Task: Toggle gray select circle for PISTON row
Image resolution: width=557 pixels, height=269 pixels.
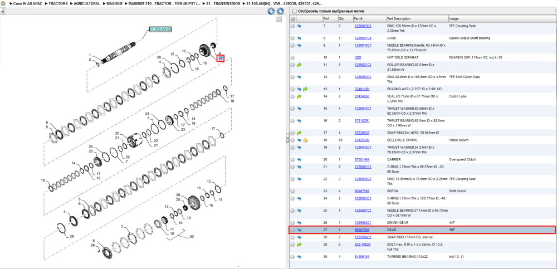Action: [x=293, y=191]
